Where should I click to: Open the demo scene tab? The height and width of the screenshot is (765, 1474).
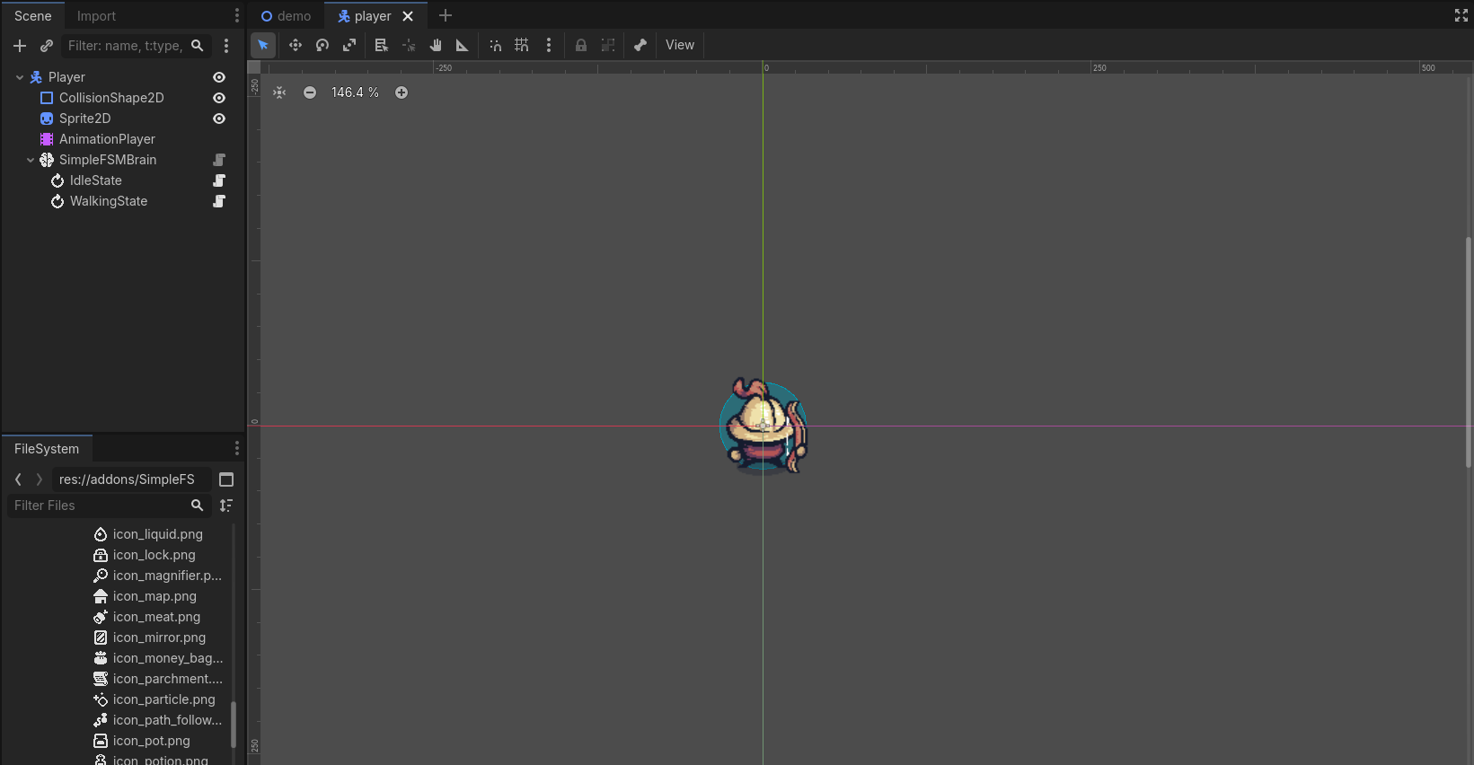pyautogui.click(x=286, y=16)
